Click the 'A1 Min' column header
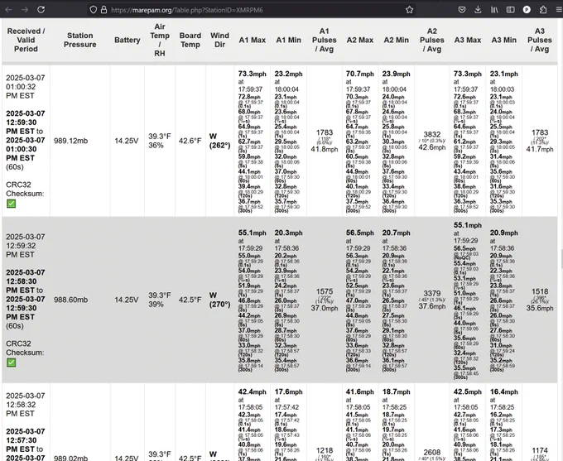Screen dimensions: 563x461 coord(288,40)
